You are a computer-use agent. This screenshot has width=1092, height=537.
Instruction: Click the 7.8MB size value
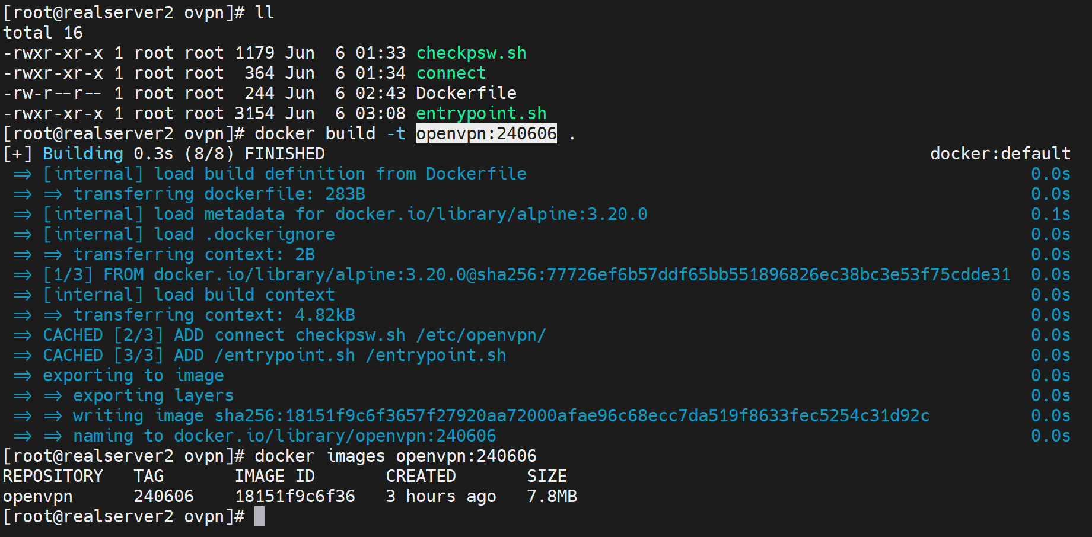tap(552, 496)
